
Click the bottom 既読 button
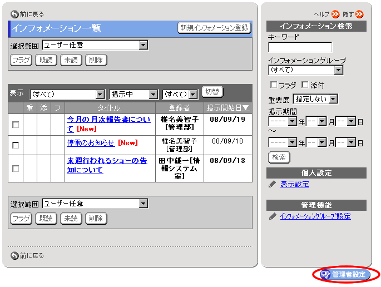(x=46, y=219)
